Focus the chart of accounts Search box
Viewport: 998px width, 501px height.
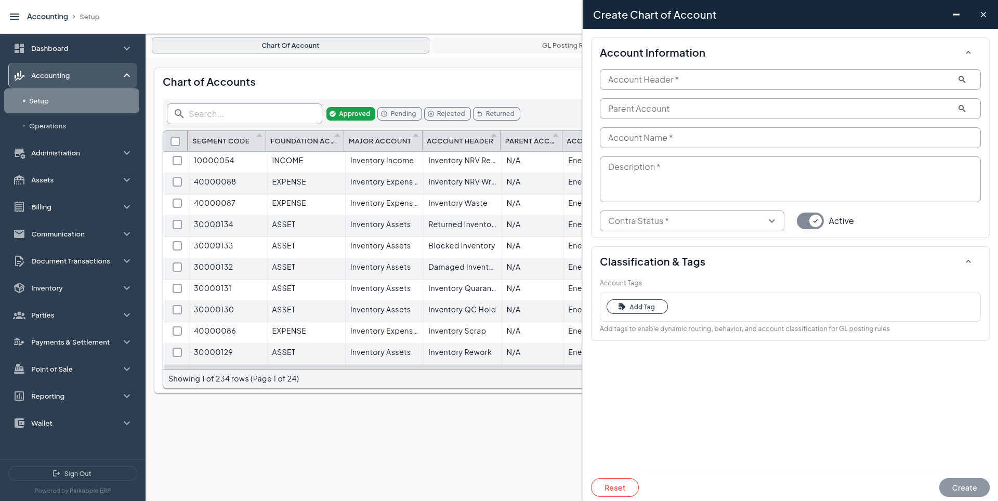pos(244,114)
